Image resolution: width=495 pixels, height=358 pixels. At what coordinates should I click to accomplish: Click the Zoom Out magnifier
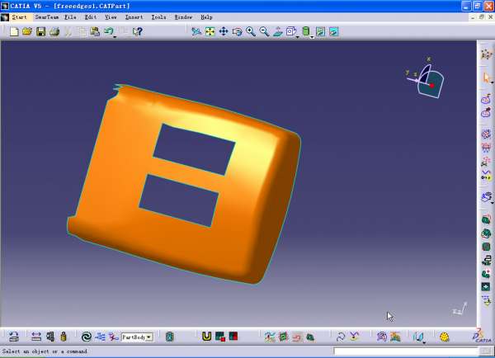(x=264, y=31)
